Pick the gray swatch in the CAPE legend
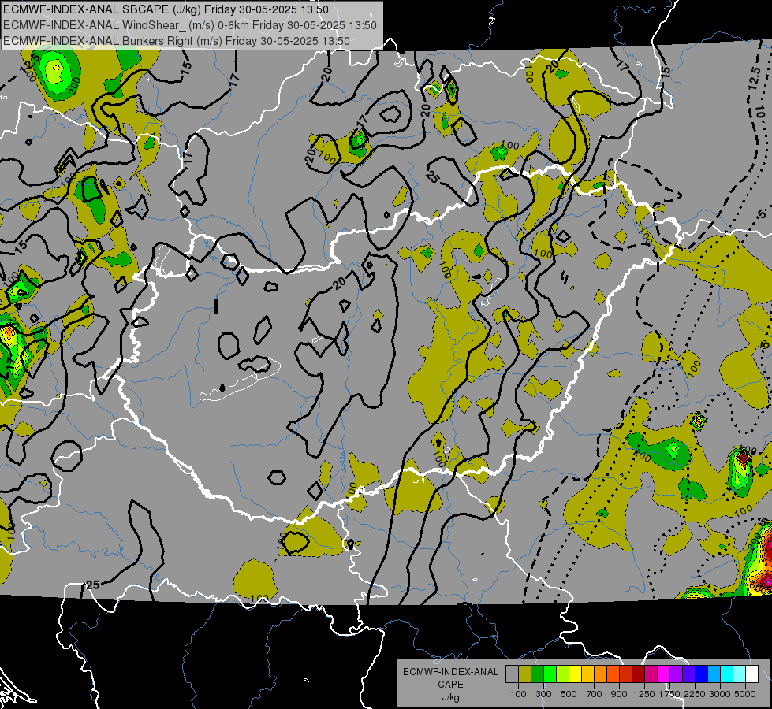The image size is (772, 709). tap(512, 674)
